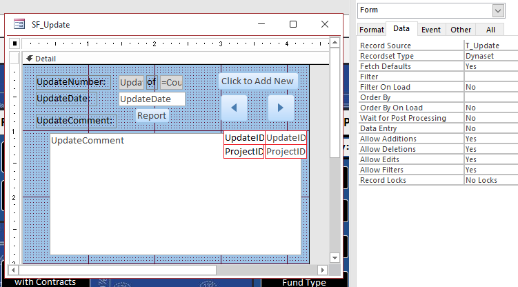Viewport: 518px width, 287px height.
Task: Click the Wait for Post Processing value
Action: point(491,118)
